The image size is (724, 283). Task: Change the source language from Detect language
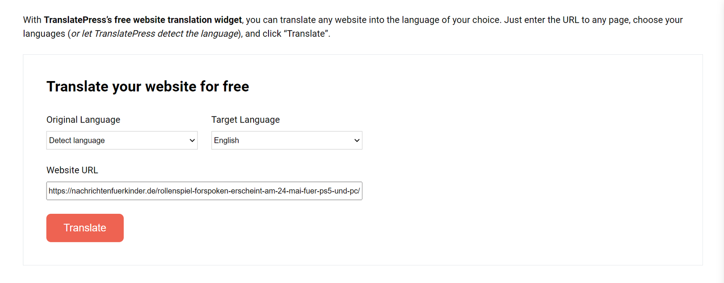coord(122,140)
